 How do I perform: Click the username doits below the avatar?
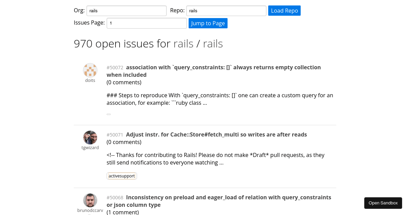90,80
